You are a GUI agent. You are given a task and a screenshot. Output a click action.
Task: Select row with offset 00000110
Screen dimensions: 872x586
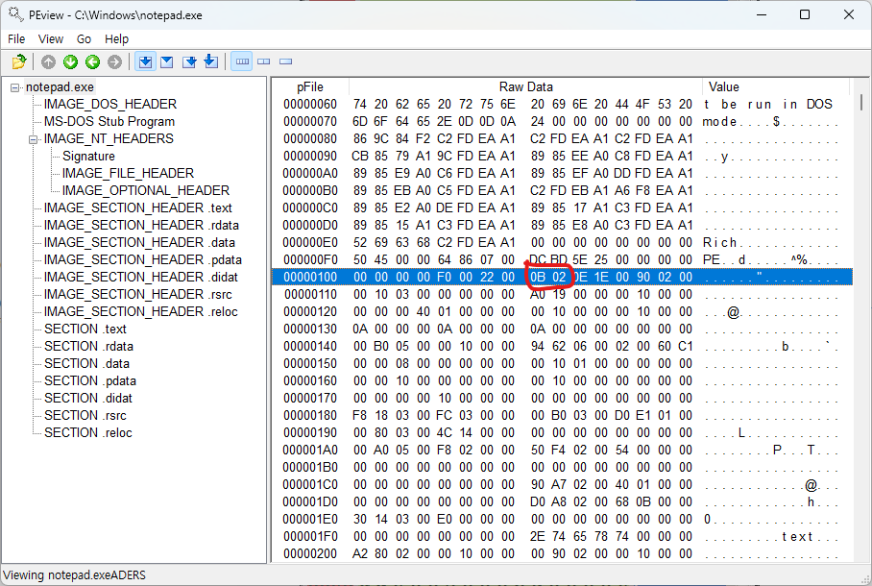click(x=562, y=294)
